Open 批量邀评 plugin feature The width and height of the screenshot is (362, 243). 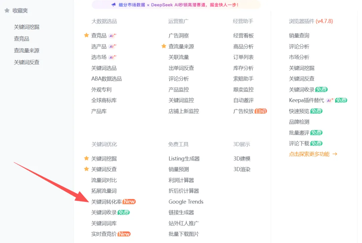(x=299, y=133)
